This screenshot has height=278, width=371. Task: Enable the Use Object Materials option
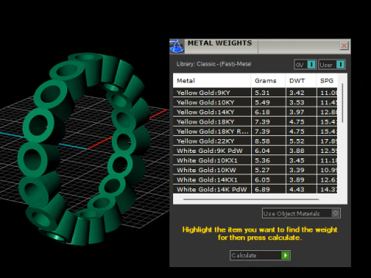301,213
